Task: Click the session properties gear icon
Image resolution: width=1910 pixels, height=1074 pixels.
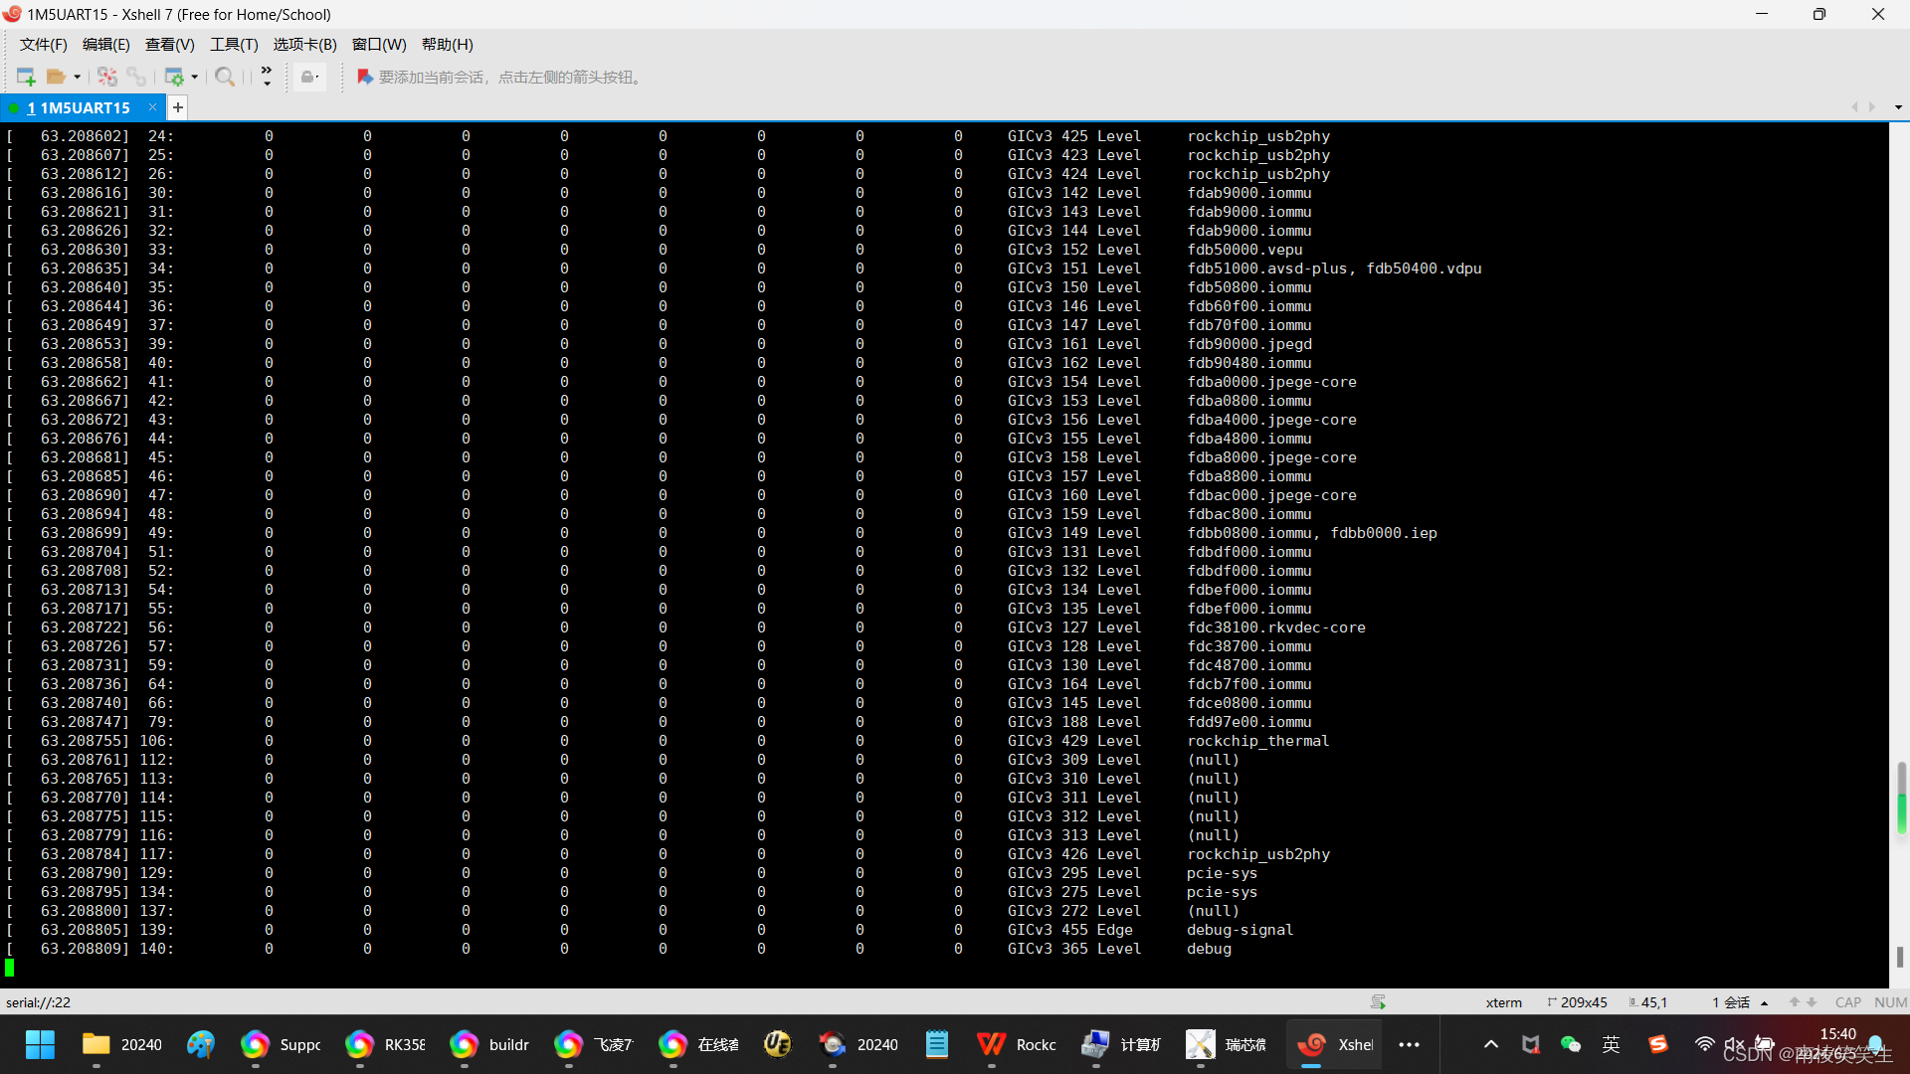Action: coord(174,77)
